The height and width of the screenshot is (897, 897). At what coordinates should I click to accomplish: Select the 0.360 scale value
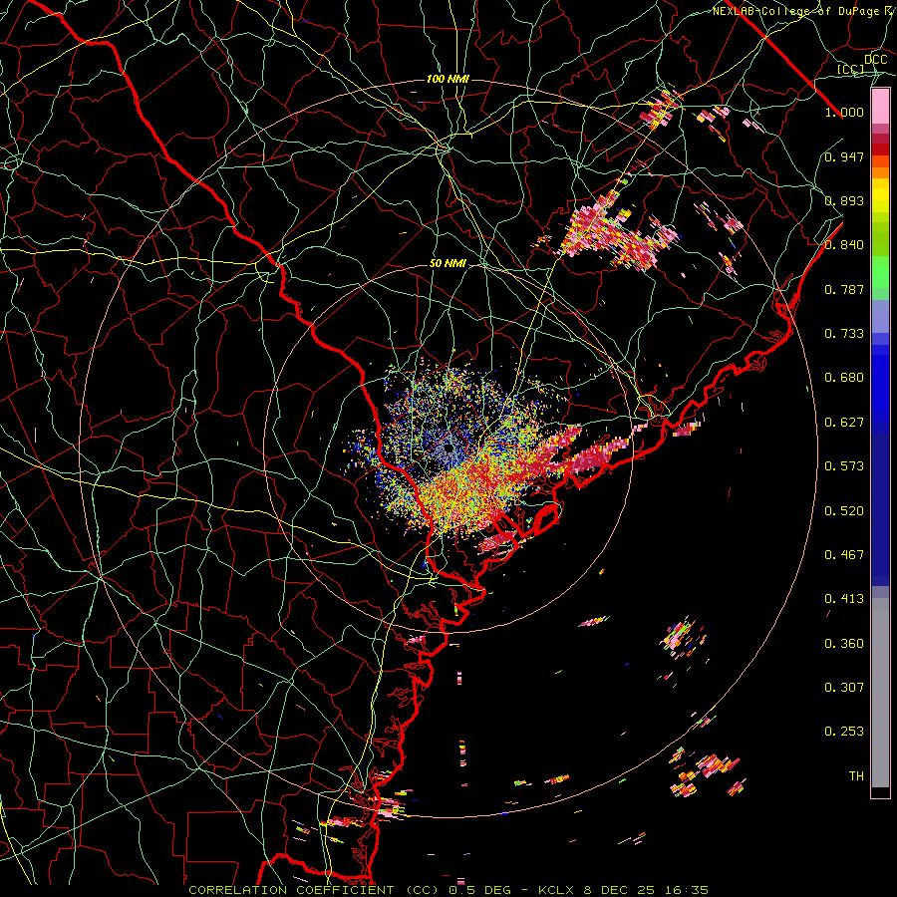click(x=844, y=643)
